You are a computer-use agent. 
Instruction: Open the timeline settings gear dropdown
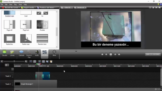click(7, 65)
